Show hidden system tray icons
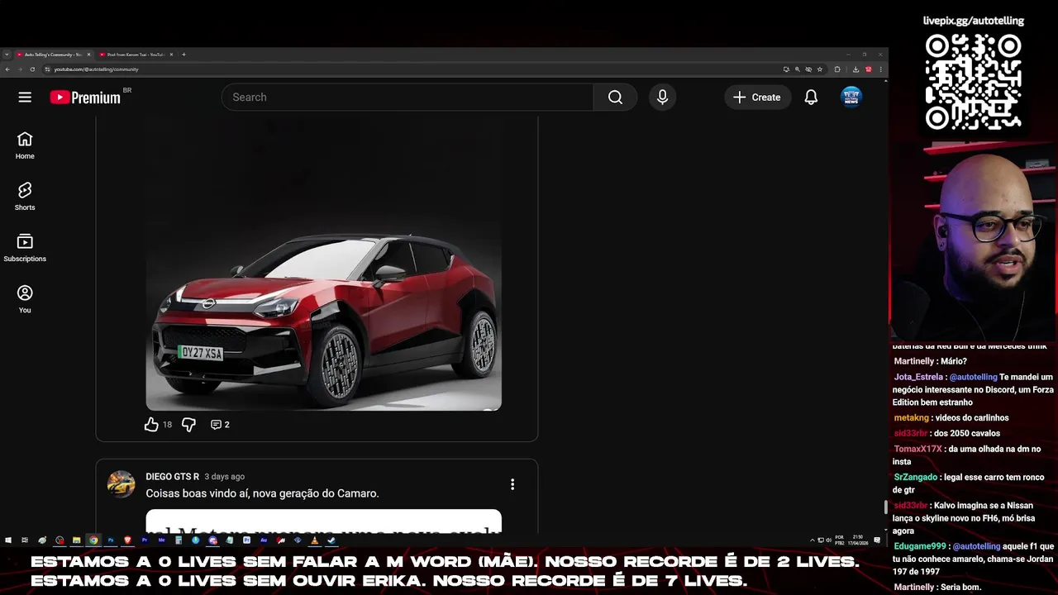The width and height of the screenshot is (1058, 595). pyautogui.click(x=813, y=540)
